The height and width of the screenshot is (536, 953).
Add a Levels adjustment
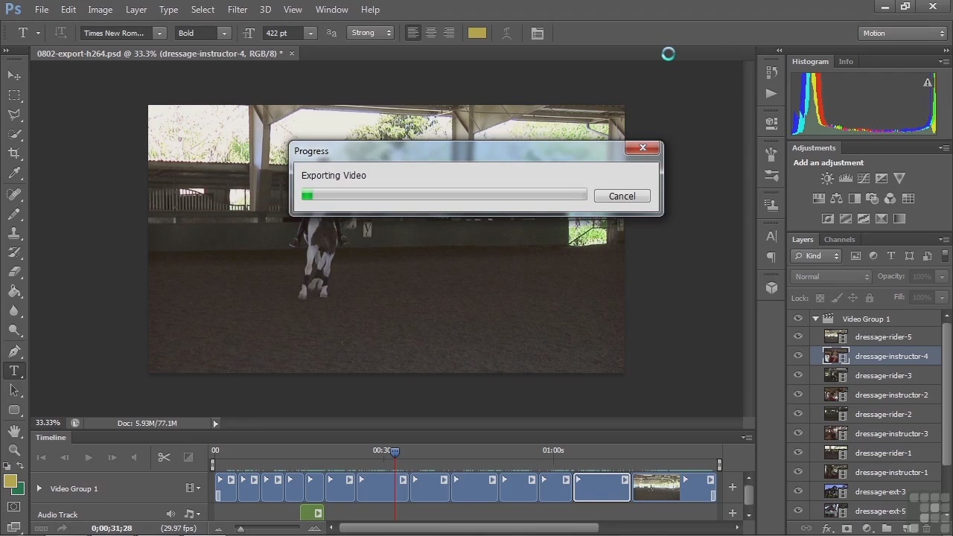(845, 178)
